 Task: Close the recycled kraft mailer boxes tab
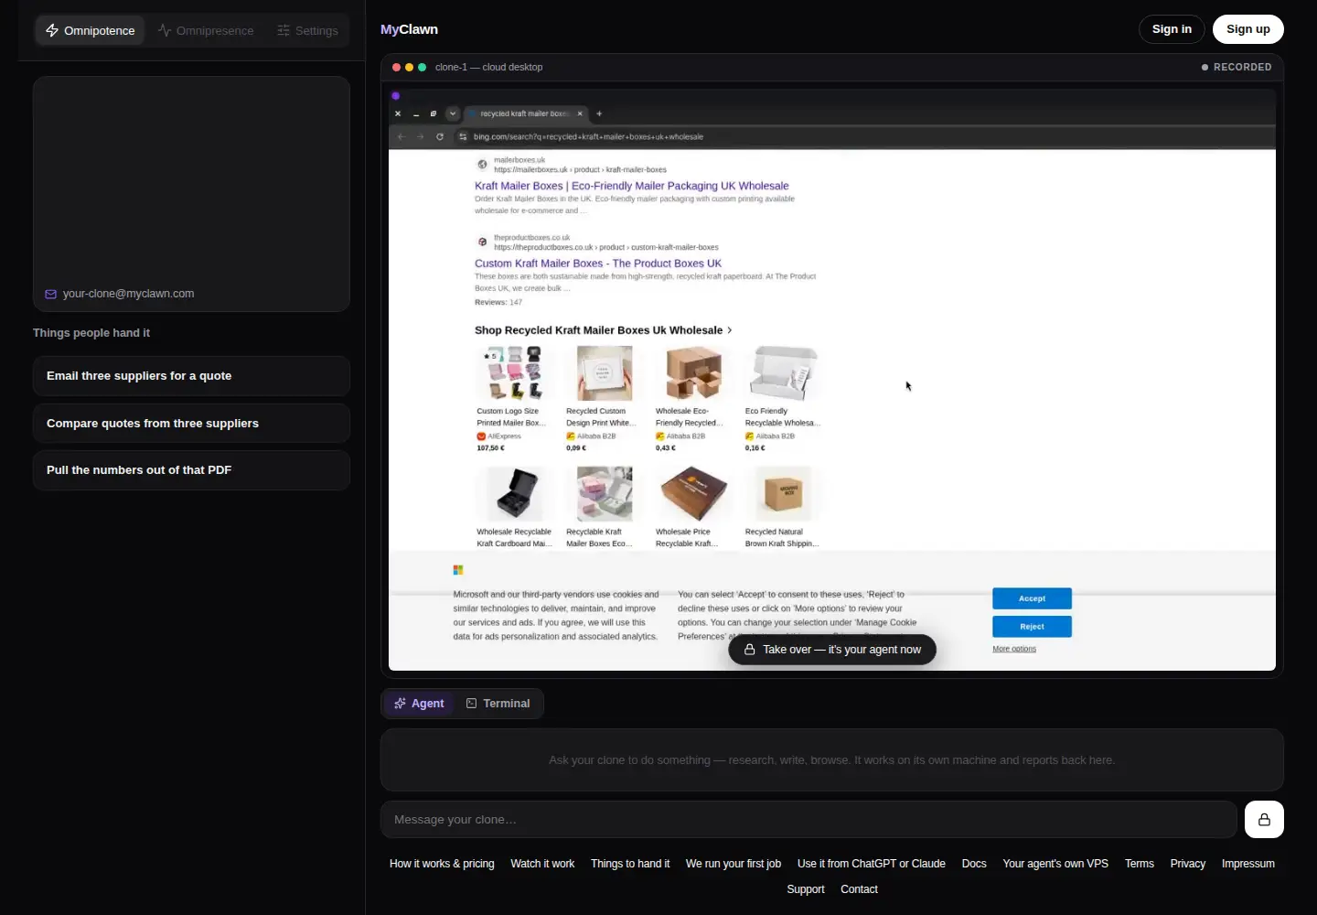click(580, 113)
